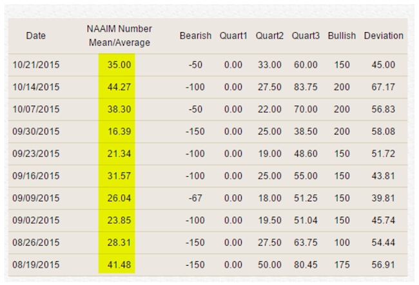This screenshot has height=285, width=419.
Task: Select the 10/07/2015 date cell
Action: (36, 109)
